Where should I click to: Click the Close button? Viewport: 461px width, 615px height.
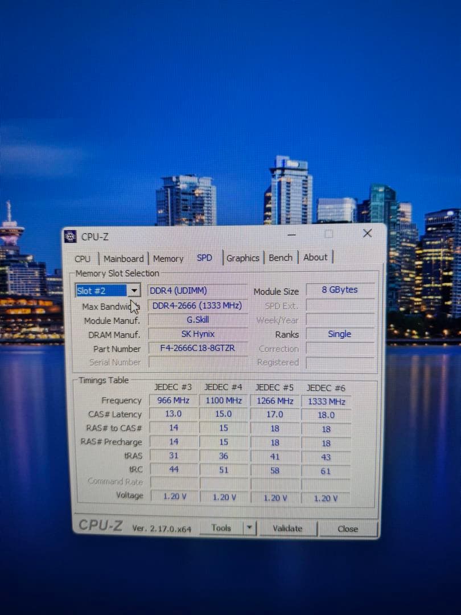[x=348, y=529]
